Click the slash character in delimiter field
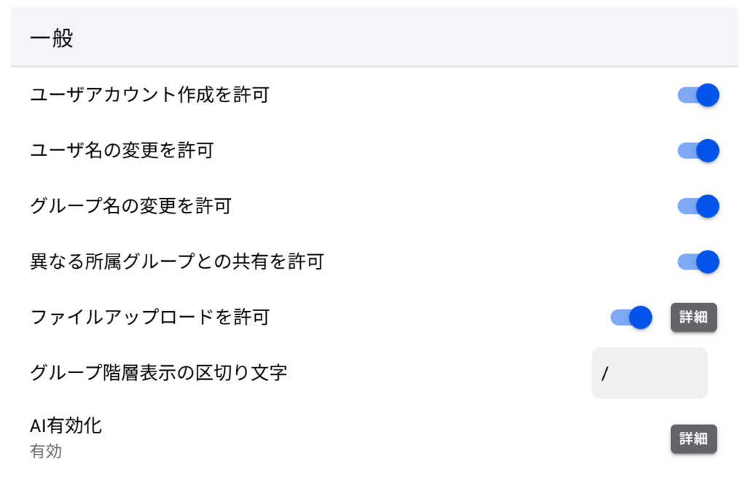 pyautogui.click(x=605, y=374)
